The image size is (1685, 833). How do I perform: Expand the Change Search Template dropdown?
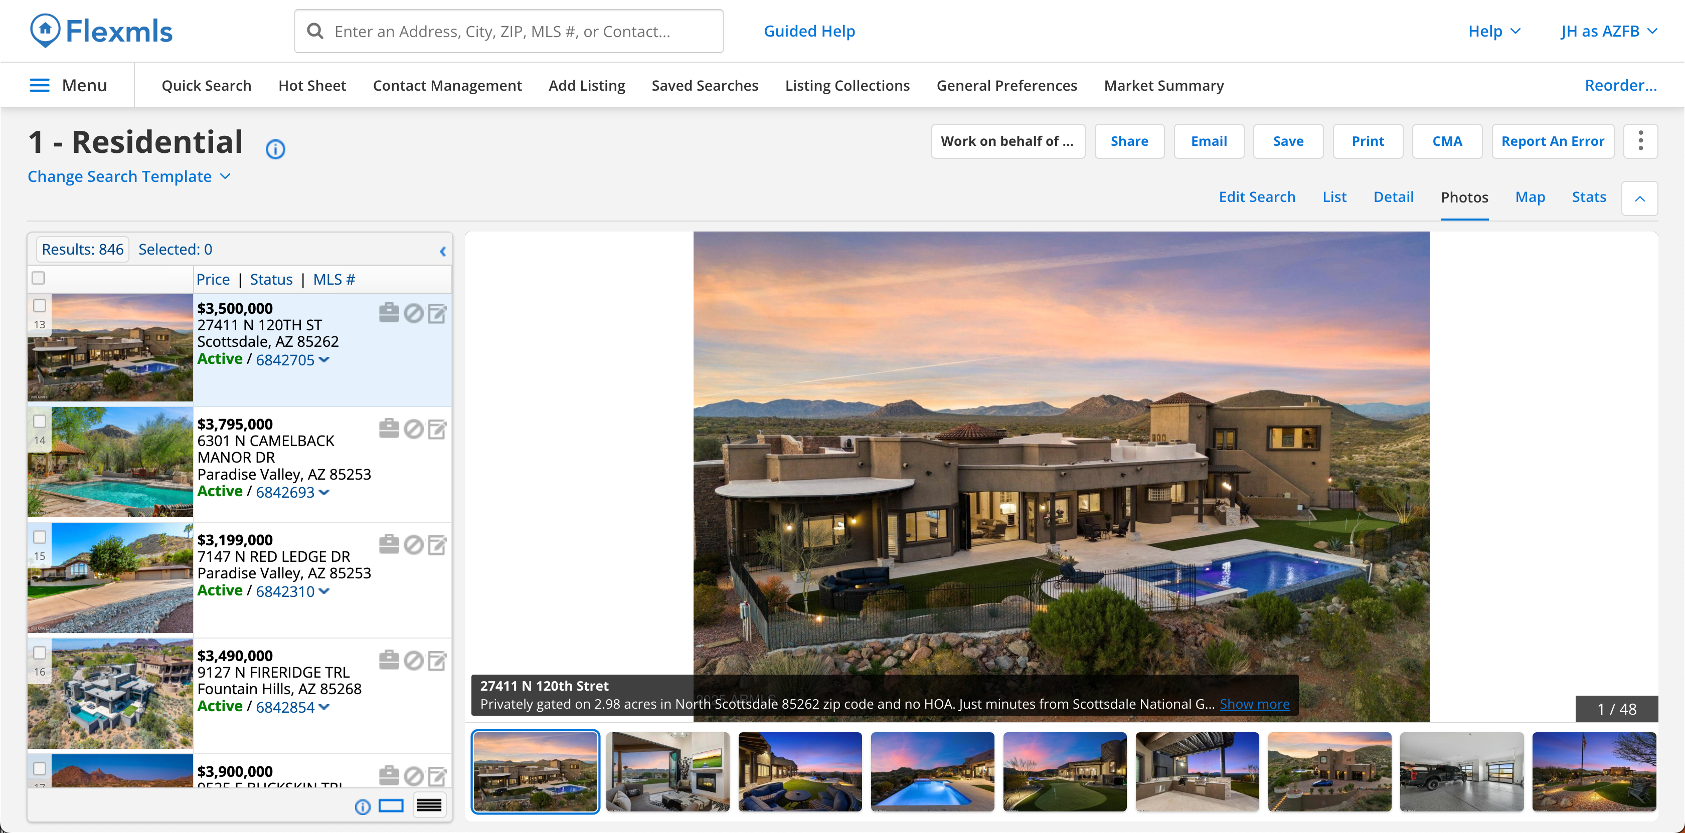coord(129,176)
